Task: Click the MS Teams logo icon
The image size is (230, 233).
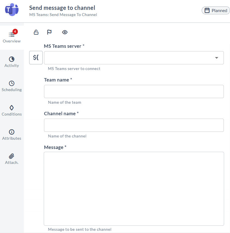Action: pyautogui.click(x=12, y=10)
